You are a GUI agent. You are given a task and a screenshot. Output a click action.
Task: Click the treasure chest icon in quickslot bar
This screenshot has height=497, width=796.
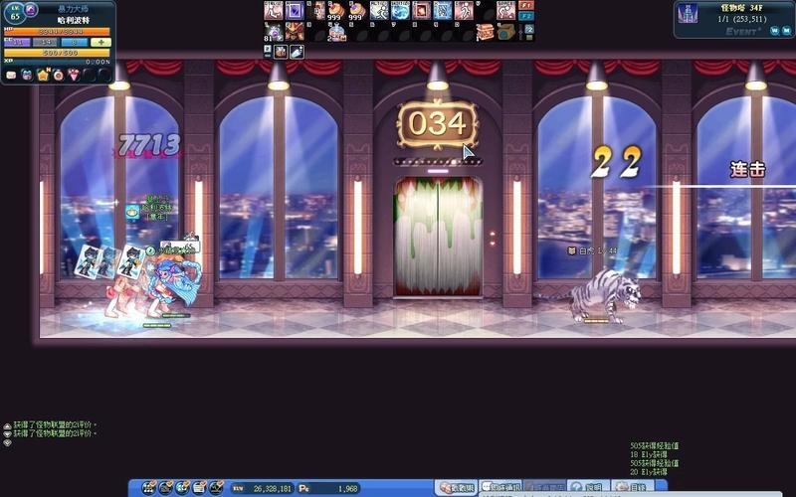pyautogui.click(x=485, y=32)
